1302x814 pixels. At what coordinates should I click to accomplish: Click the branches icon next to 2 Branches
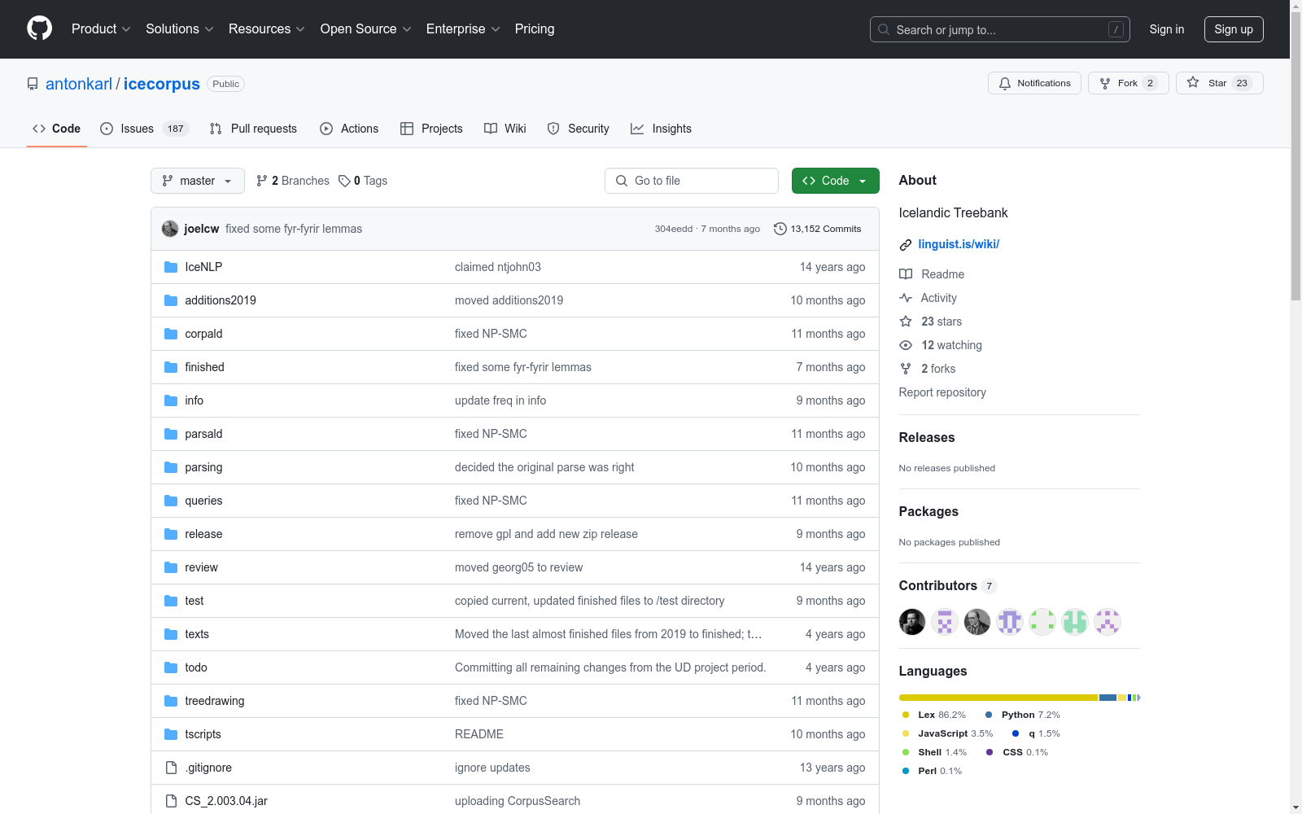click(x=262, y=181)
